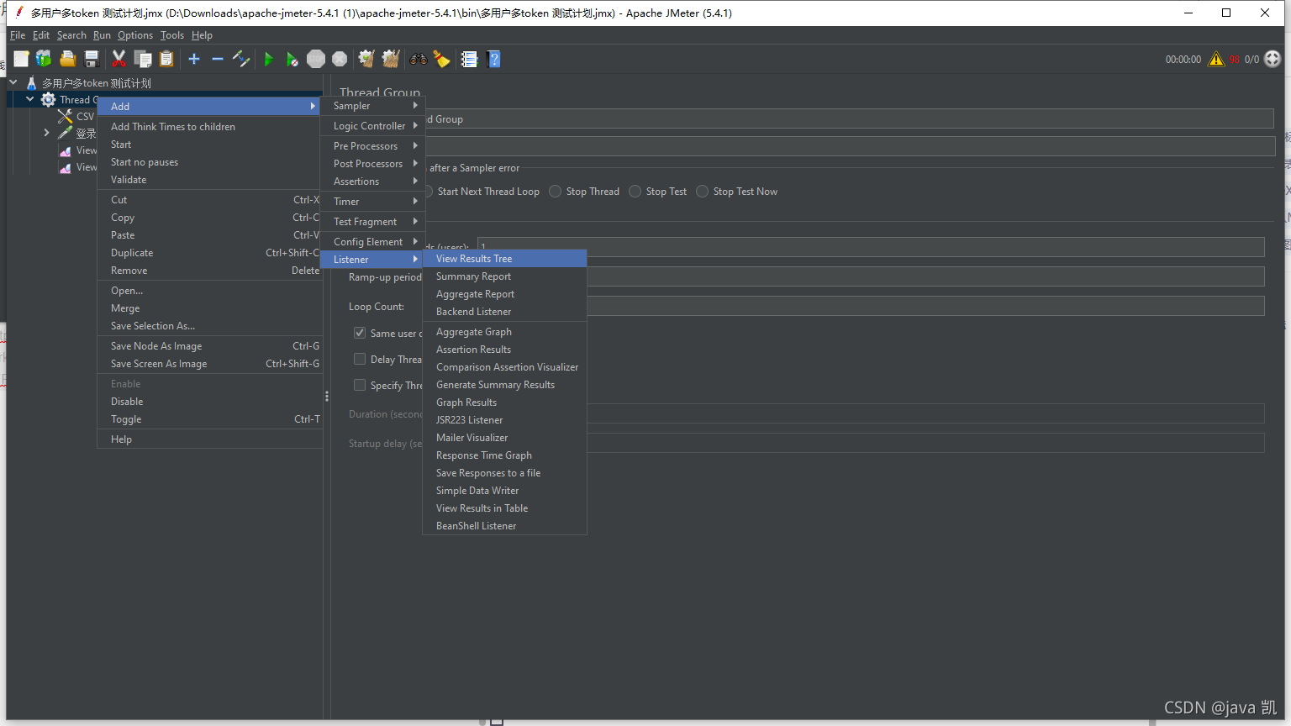
Task: Click Duplicate in the context menu
Action: click(x=210, y=253)
